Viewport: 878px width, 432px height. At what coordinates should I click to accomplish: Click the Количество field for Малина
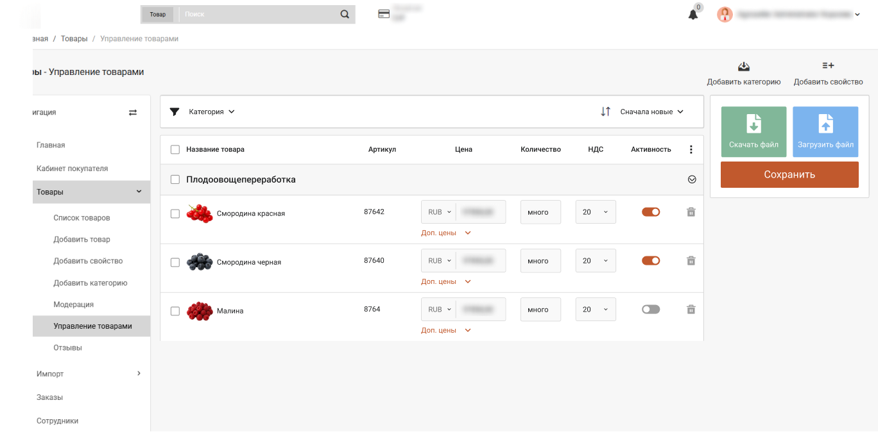click(x=540, y=310)
